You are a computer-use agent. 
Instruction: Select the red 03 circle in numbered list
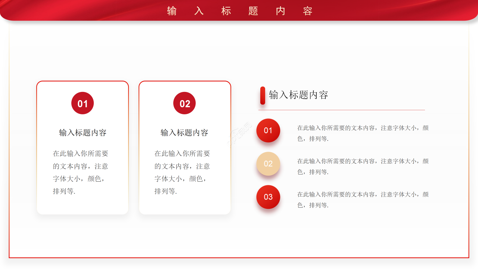point(268,197)
